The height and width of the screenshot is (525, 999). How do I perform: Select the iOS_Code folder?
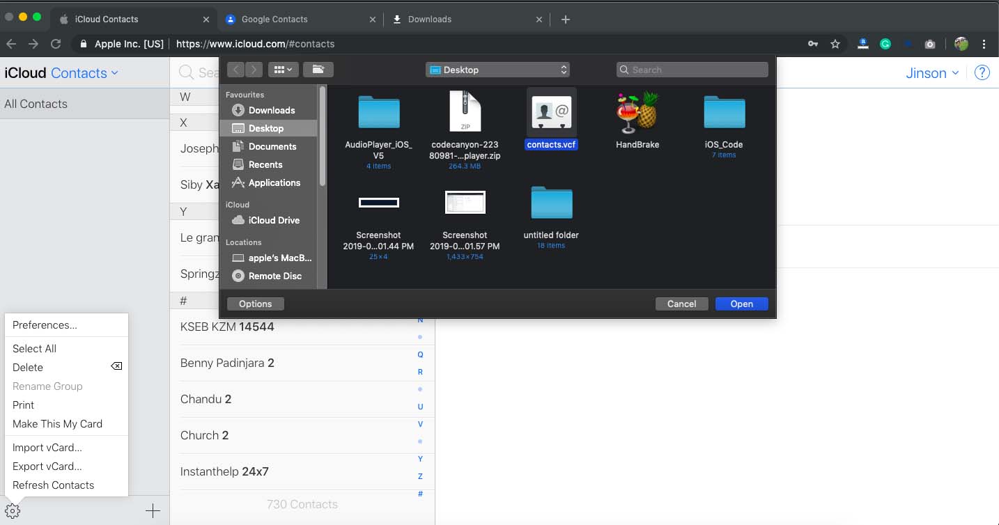click(724, 112)
